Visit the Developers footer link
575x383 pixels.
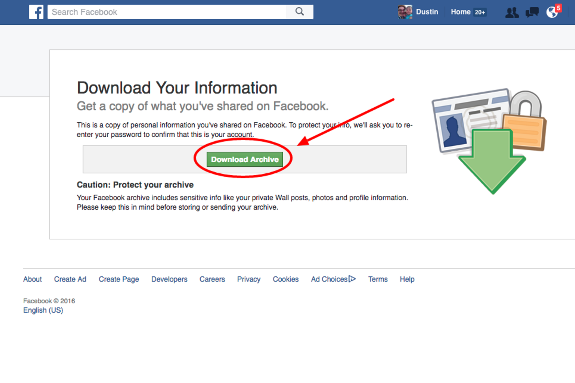click(x=169, y=279)
